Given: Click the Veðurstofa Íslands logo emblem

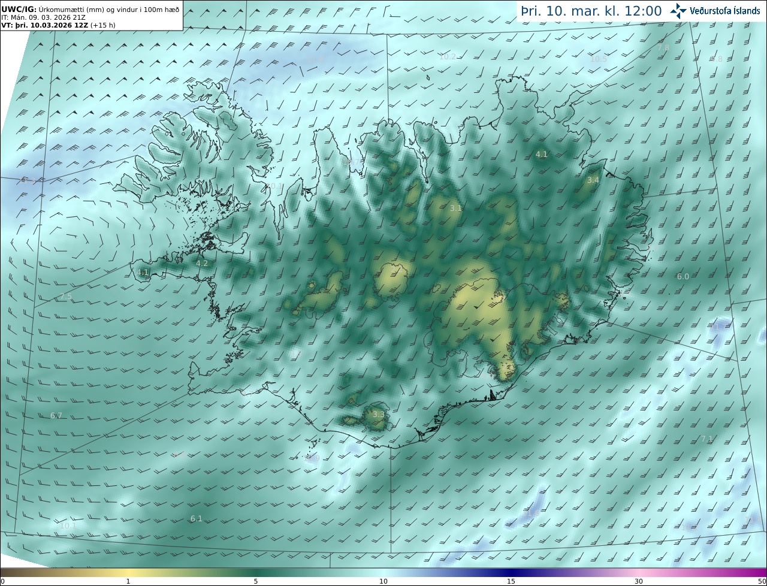Looking at the screenshot, I should pyautogui.click(x=678, y=11).
